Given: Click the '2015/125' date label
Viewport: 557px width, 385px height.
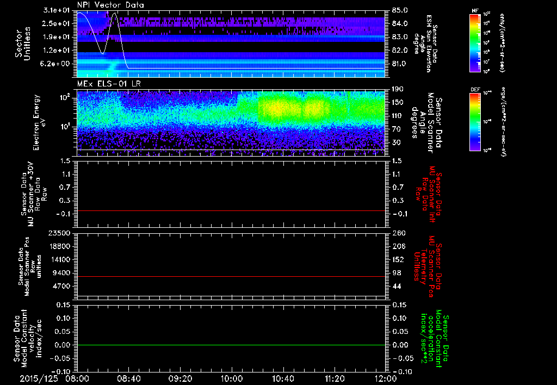Looking at the screenshot, I should [39, 378].
